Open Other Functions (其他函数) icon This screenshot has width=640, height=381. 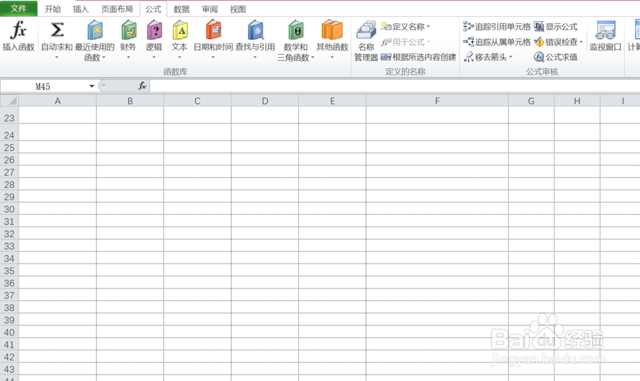point(332,30)
